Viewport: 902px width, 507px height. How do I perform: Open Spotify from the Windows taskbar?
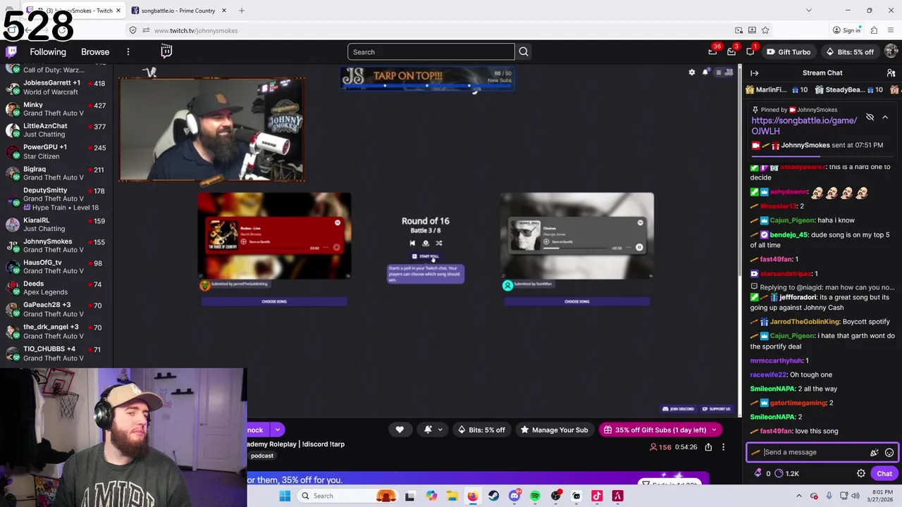coord(535,496)
